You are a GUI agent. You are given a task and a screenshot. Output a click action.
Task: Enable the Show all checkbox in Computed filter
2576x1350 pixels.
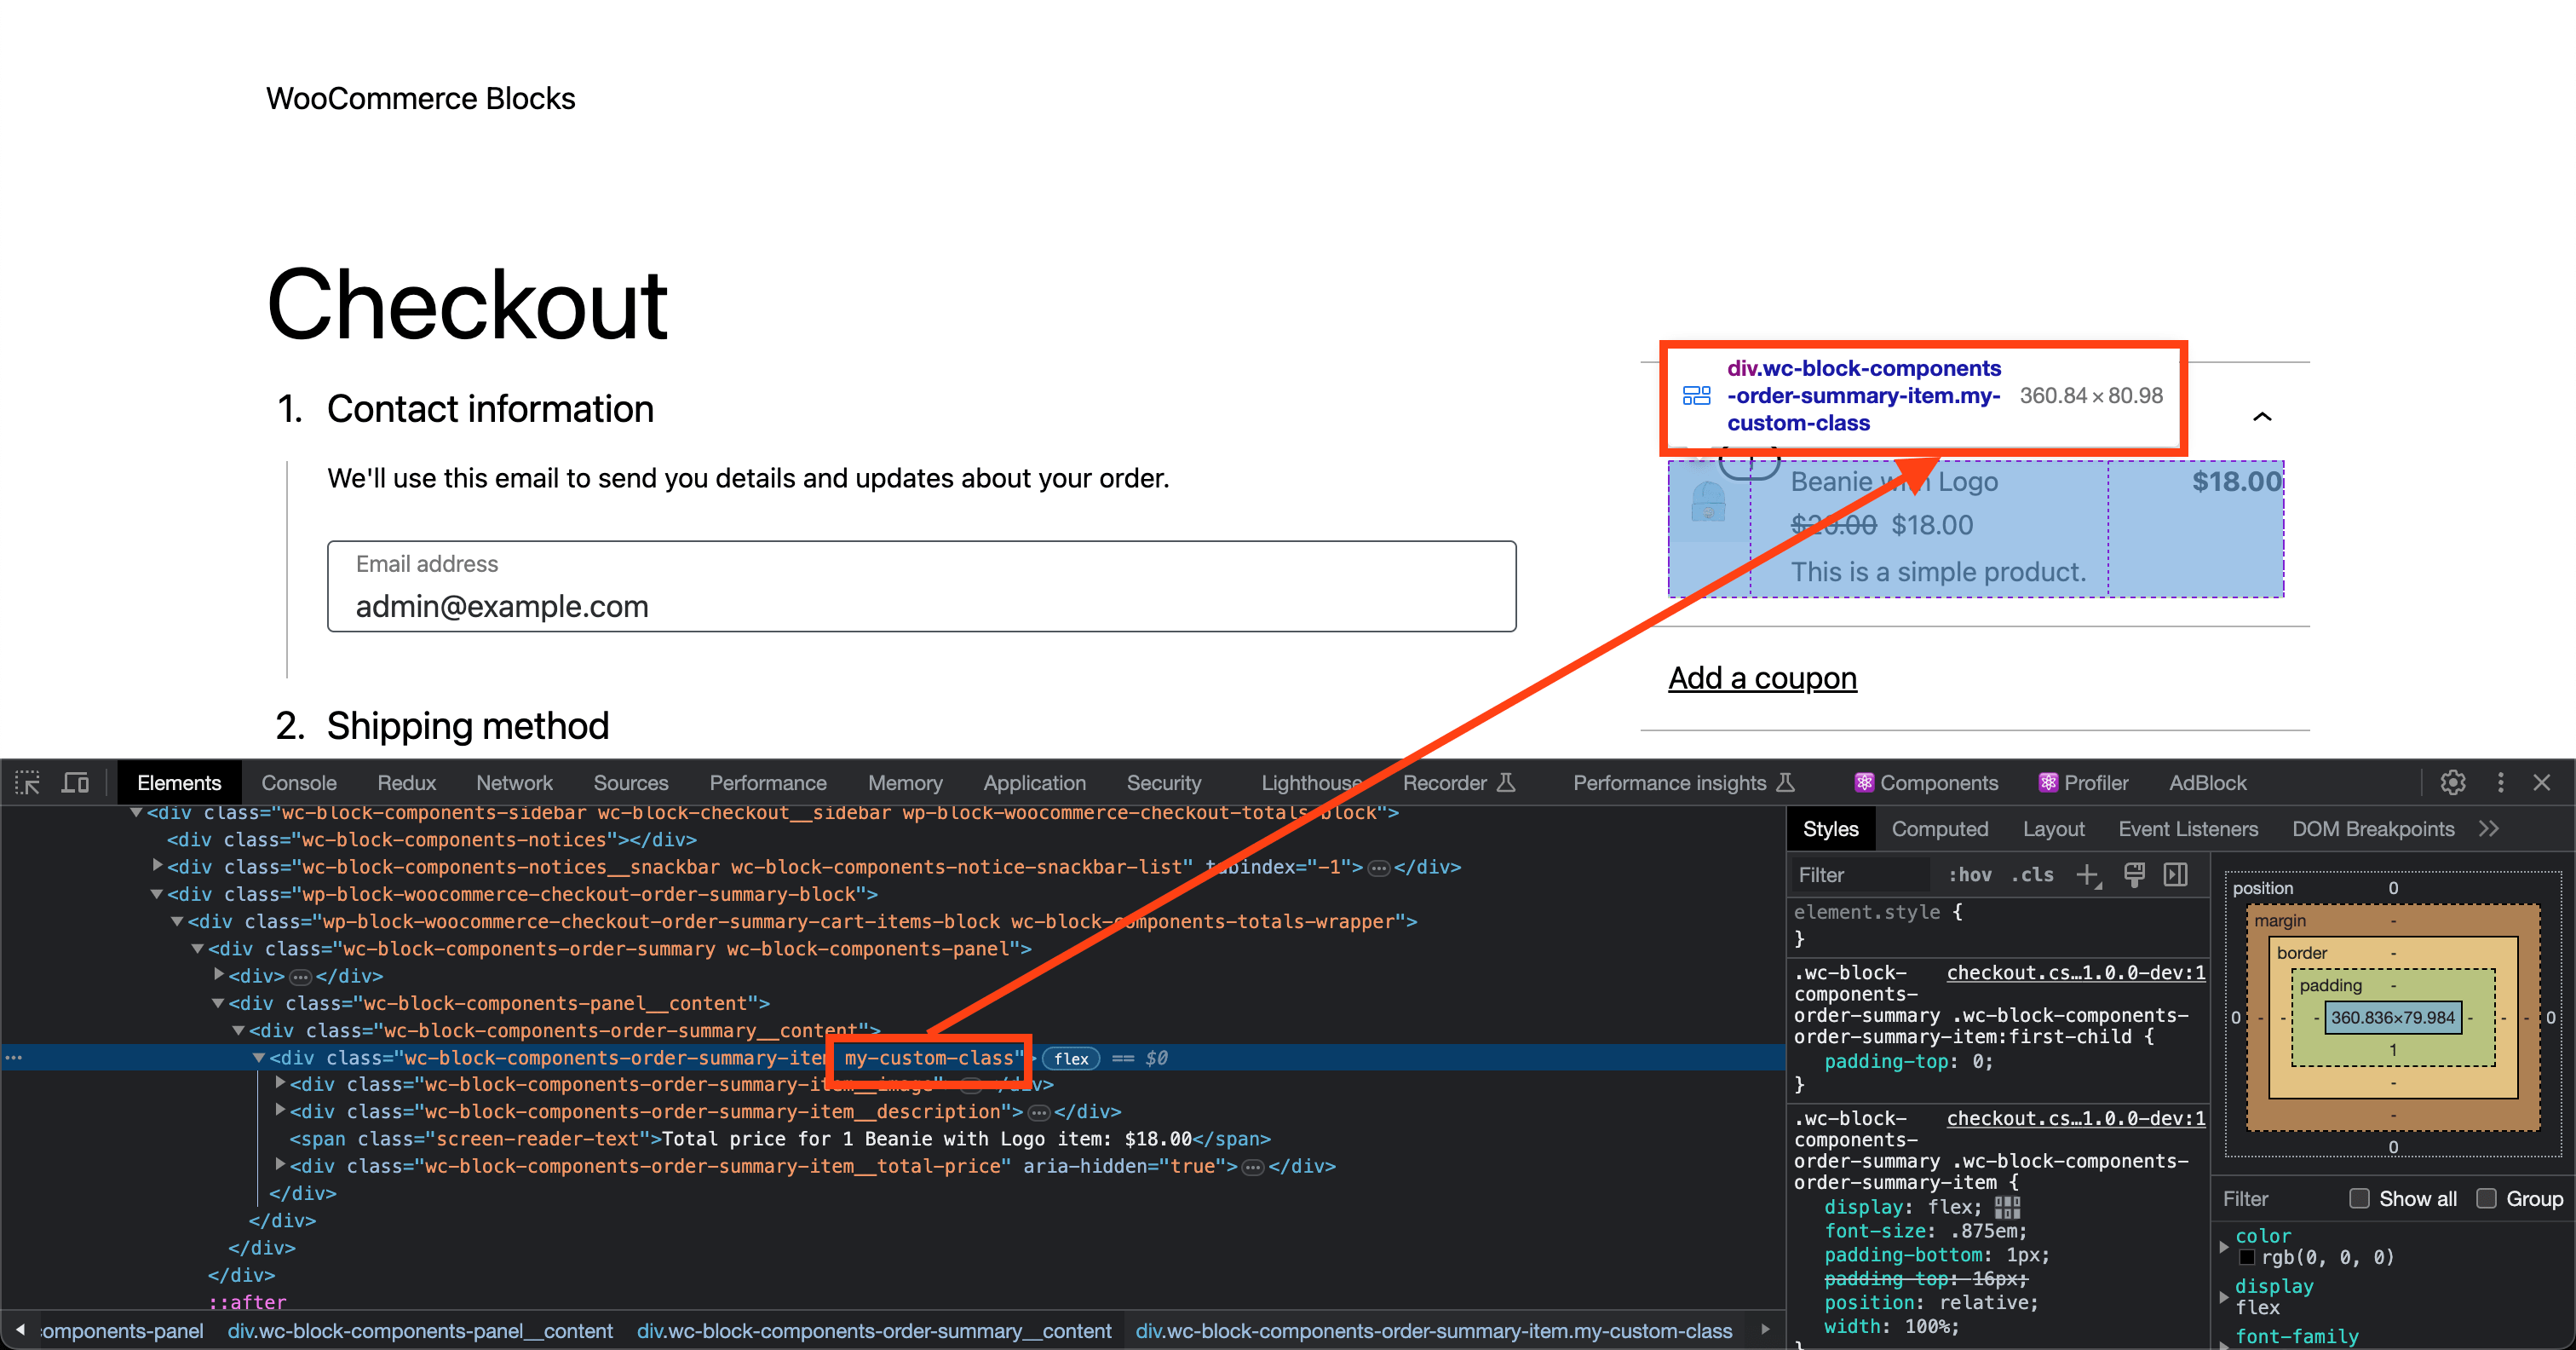[x=2359, y=1198]
